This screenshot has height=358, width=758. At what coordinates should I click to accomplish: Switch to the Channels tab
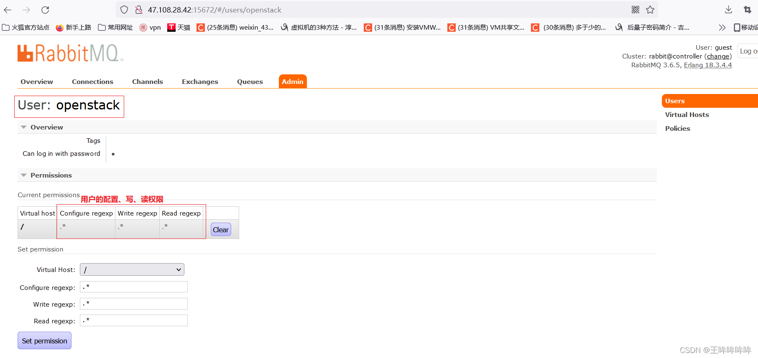point(148,82)
